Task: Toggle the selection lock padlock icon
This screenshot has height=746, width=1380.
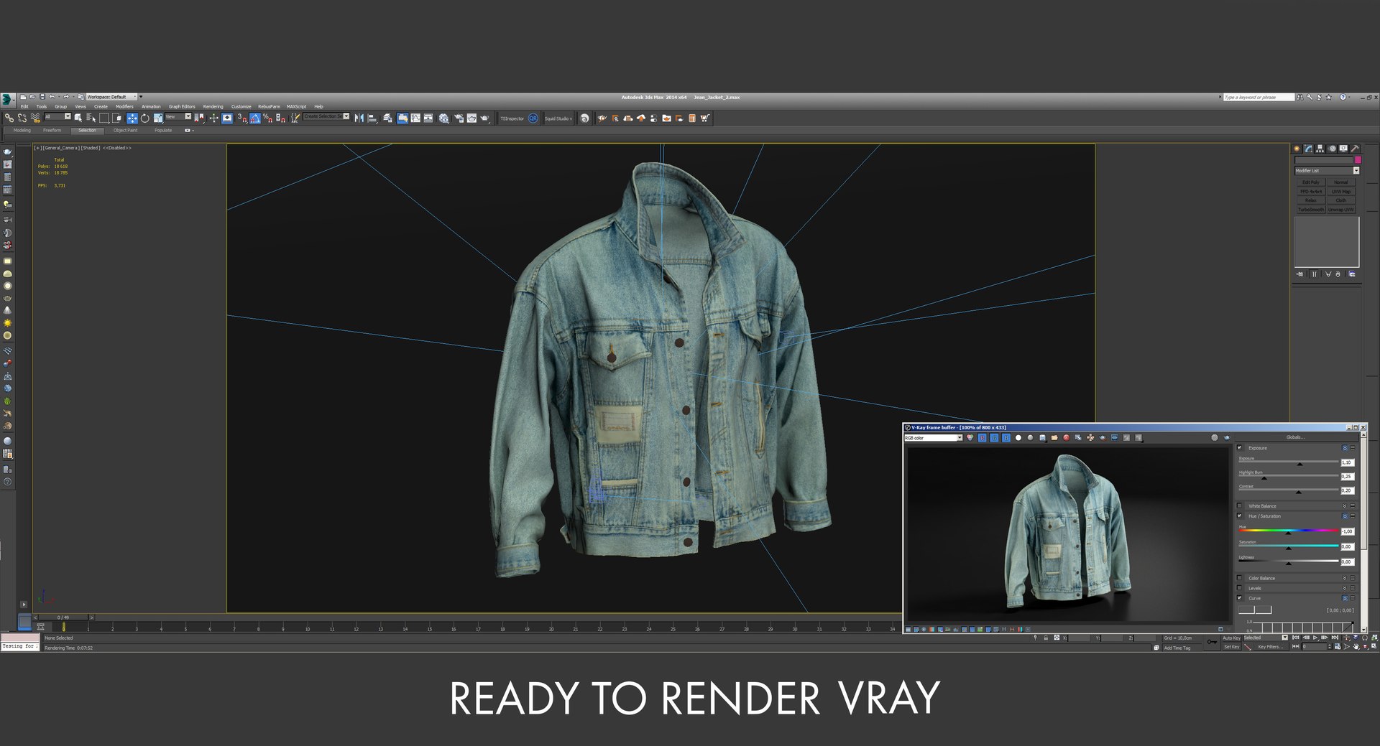Action: (1046, 638)
